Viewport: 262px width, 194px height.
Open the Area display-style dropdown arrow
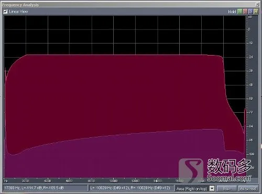click(x=212, y=188)
